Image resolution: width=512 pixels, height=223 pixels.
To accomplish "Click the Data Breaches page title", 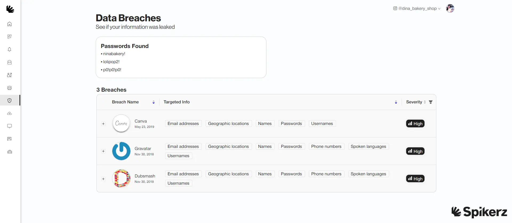I will pyautogui.click(x=128, y=18).
